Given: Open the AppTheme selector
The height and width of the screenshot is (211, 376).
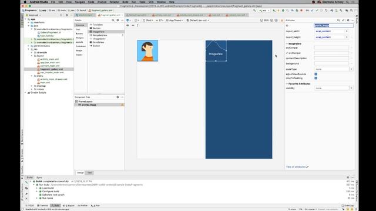Looking at the screenshot, I should (174, 21).
